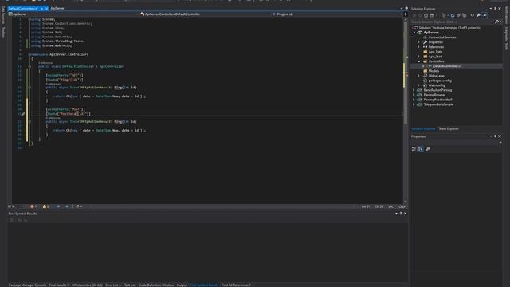Open Properties panel window options dropdown
Image resolution: width=510 pixels, height=287 pixels.
click(491, 136)
